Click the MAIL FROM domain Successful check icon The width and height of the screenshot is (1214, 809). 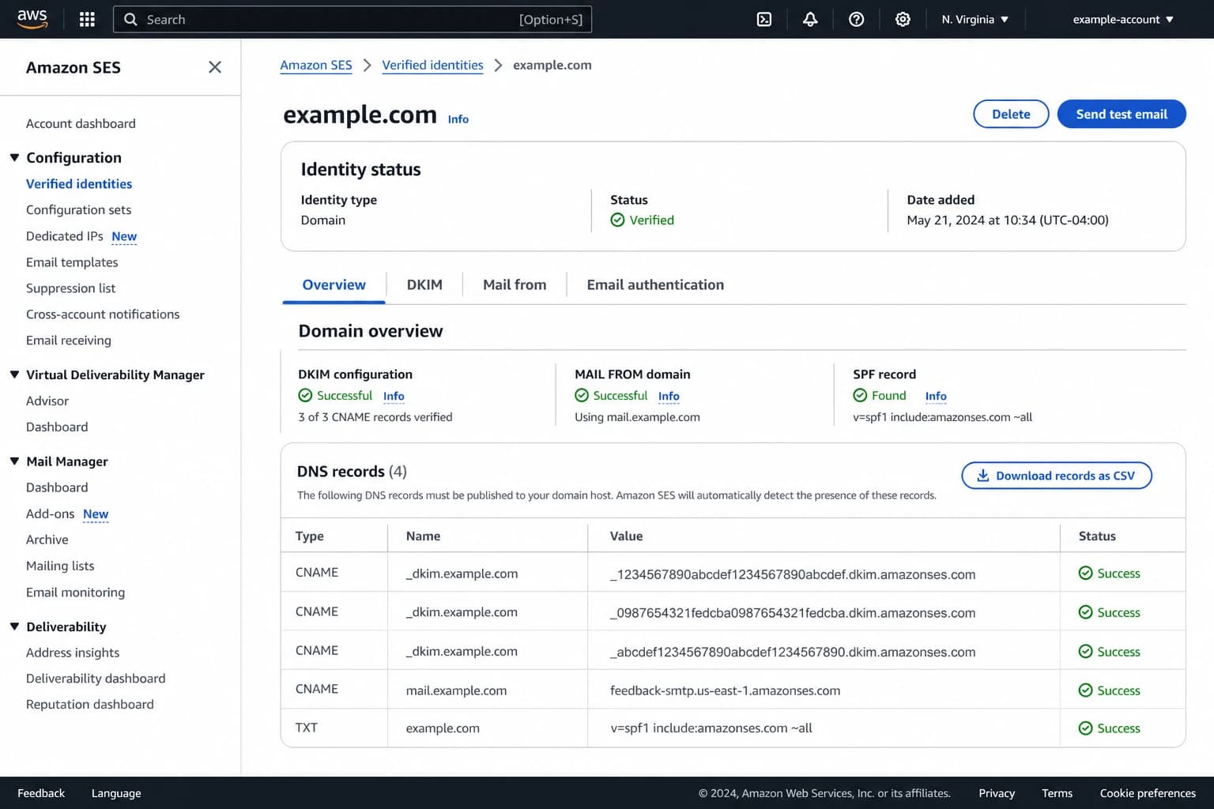tap(582, 395)
